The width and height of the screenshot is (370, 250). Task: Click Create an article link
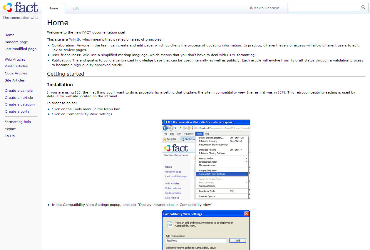pyautogui.click(x=19, y=98)
